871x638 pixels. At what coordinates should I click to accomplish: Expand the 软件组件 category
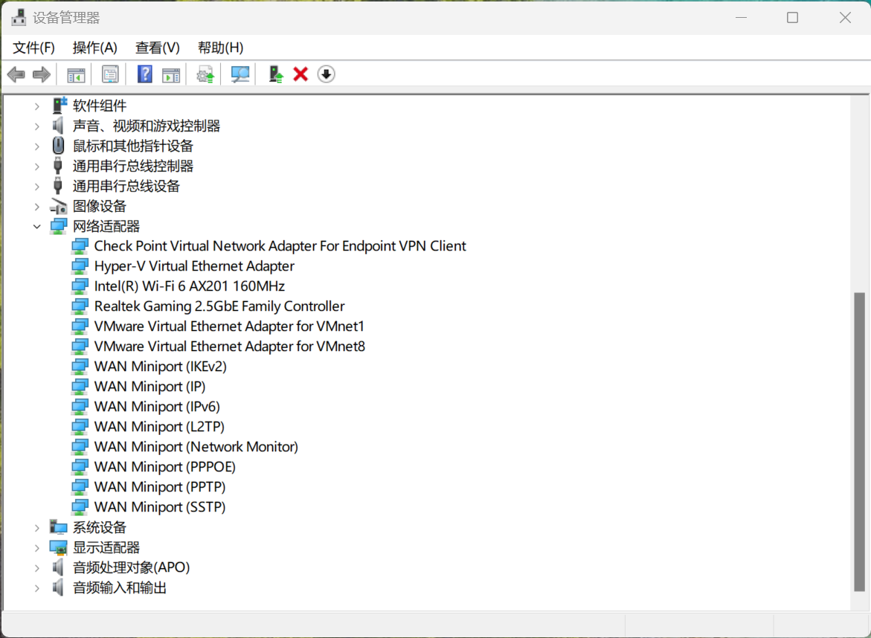(x=36, y=106)
